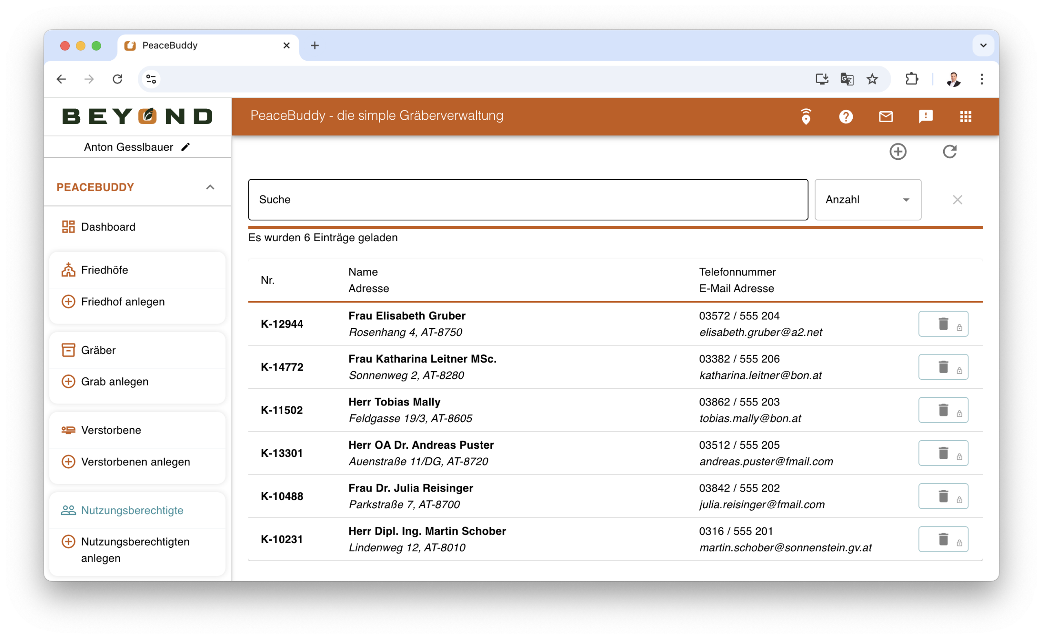The height and width of the screenshot is (639, 1043).
Task: Open Dashboard in the sidebar
Action: [108, 227]
